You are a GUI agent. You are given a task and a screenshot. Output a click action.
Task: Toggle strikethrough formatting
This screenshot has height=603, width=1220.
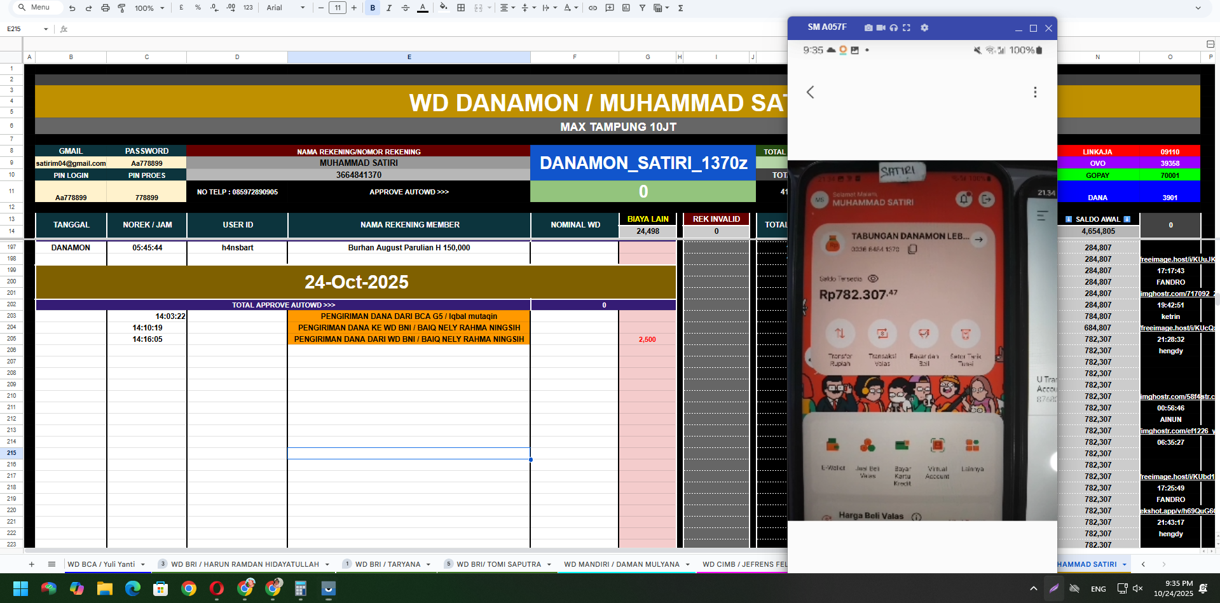pyautogui.click(x=406, y=8)
